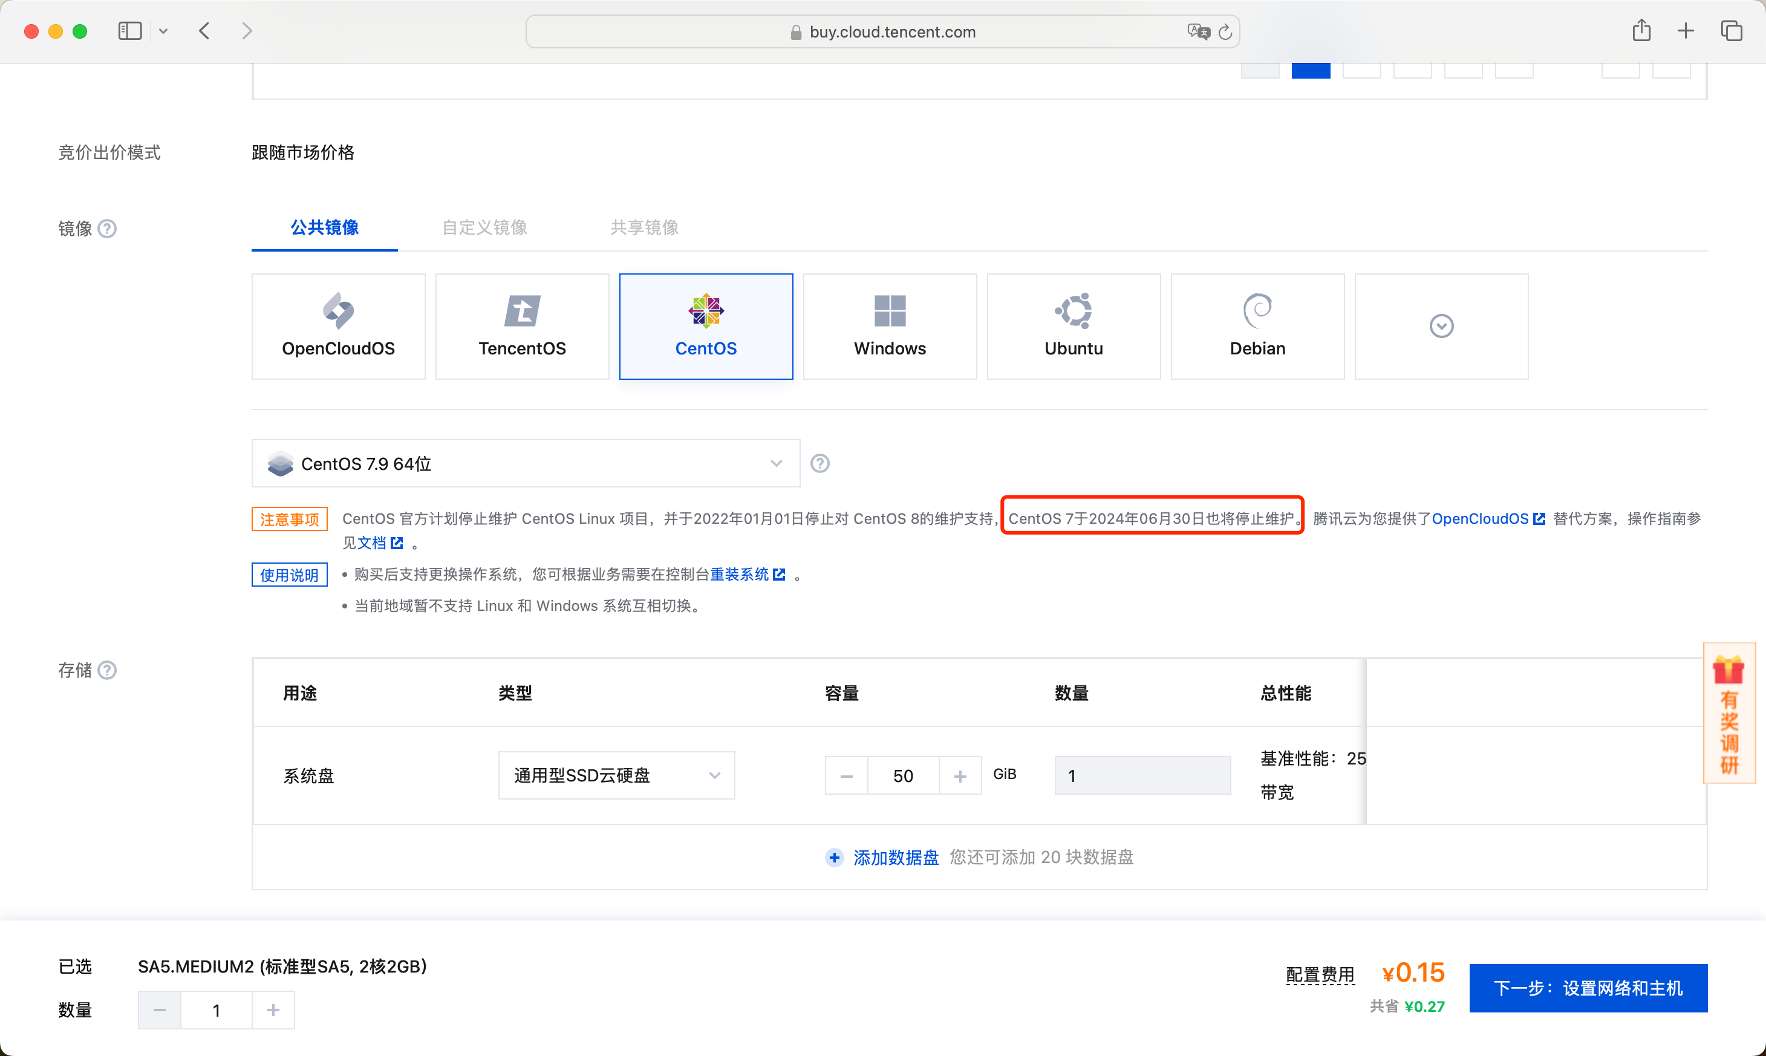The image size is (1766, 1056).
Task: Open help icon next to image version dropdown
Action: pyautogui.click(x=819, y=463)
